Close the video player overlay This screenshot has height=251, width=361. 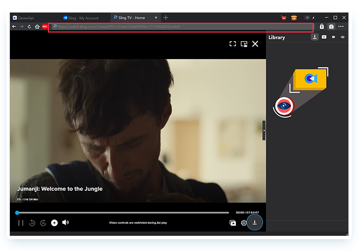tap(256, 44)
